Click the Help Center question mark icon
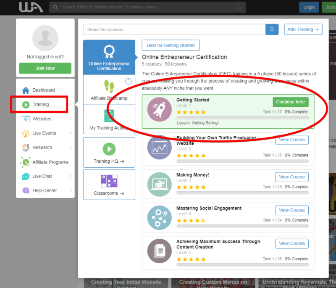This screenshot has width=336, height=288. click(26, 190)
